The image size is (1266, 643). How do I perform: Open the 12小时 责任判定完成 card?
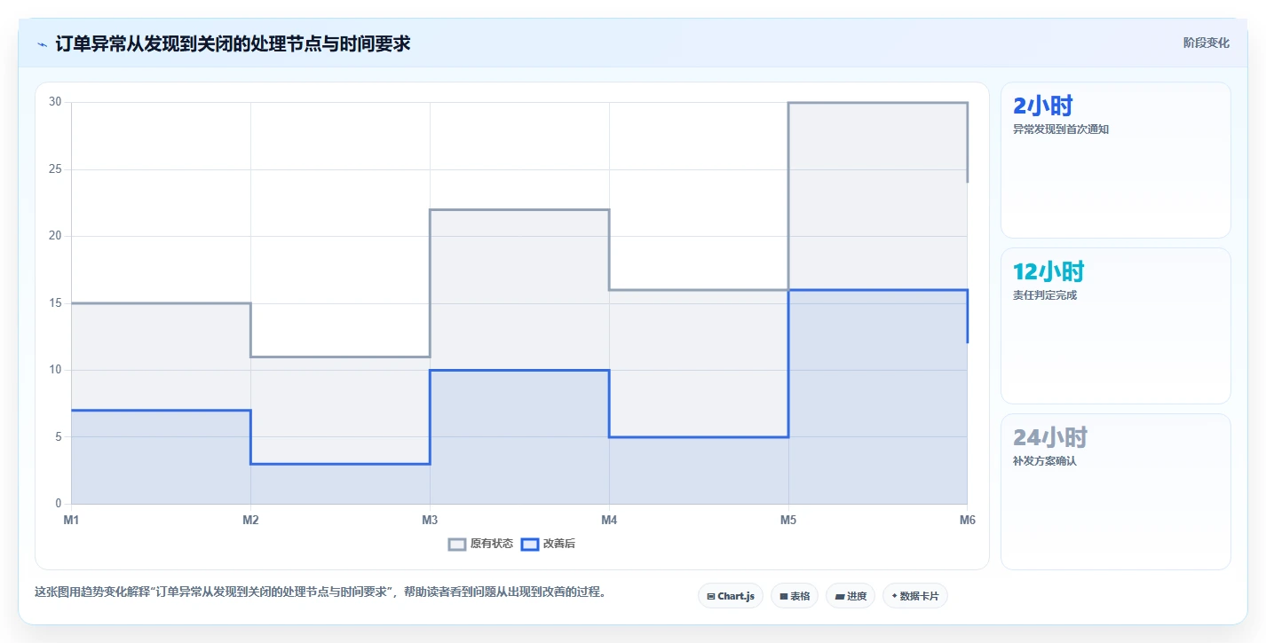[1116, 326]
